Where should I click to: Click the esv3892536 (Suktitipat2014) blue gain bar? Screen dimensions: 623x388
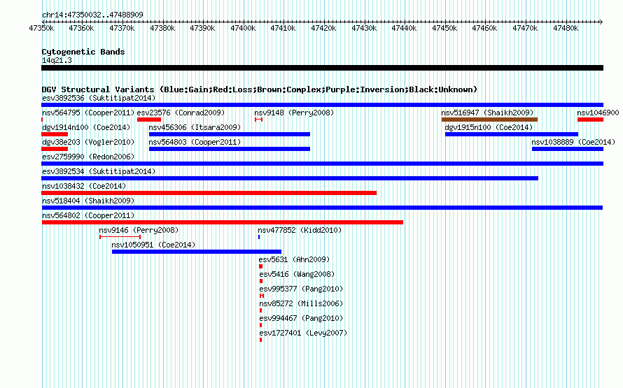coord(322,105)
